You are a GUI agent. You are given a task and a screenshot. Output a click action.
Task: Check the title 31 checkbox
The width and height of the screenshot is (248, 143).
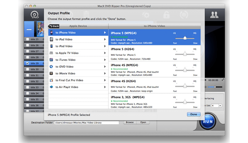(28, 75)
